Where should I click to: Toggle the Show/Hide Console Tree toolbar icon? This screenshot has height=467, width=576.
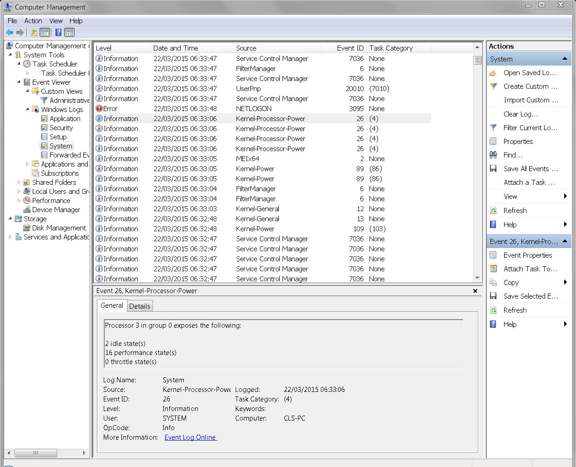point(45,32)
